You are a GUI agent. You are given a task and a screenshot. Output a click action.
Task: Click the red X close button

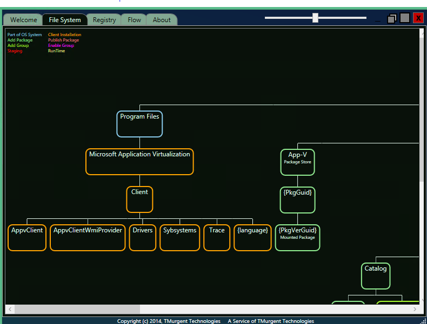click(x=418, y=18)
